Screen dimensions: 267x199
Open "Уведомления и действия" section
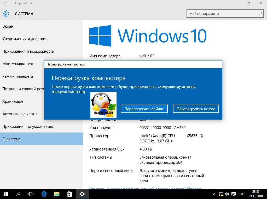pyautogui.click(x=25, y=39)
